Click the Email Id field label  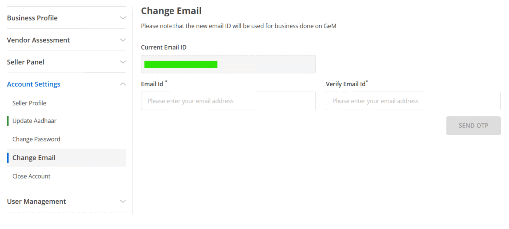(x=152, y=84)
